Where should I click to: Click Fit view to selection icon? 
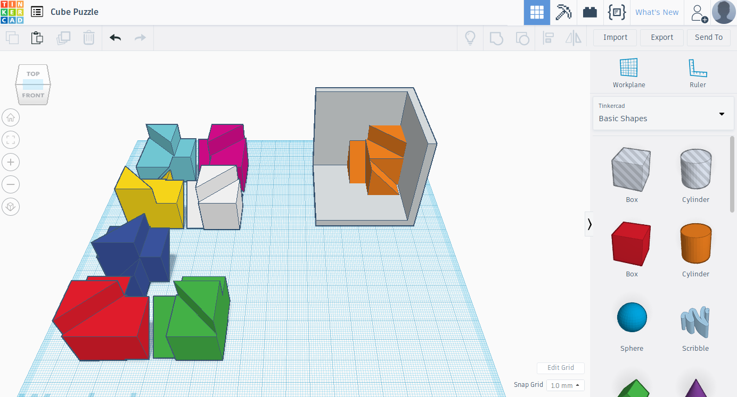click(11, 140)
